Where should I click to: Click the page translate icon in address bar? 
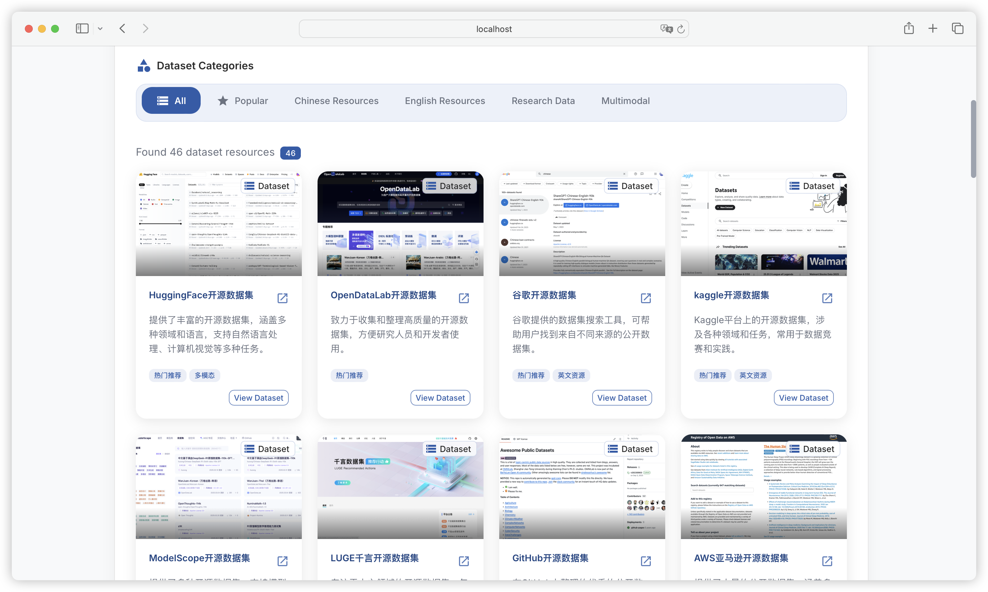666,29
